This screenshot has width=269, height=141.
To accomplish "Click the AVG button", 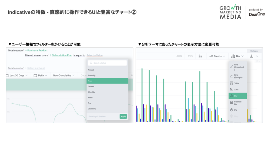I will [190, 56].
